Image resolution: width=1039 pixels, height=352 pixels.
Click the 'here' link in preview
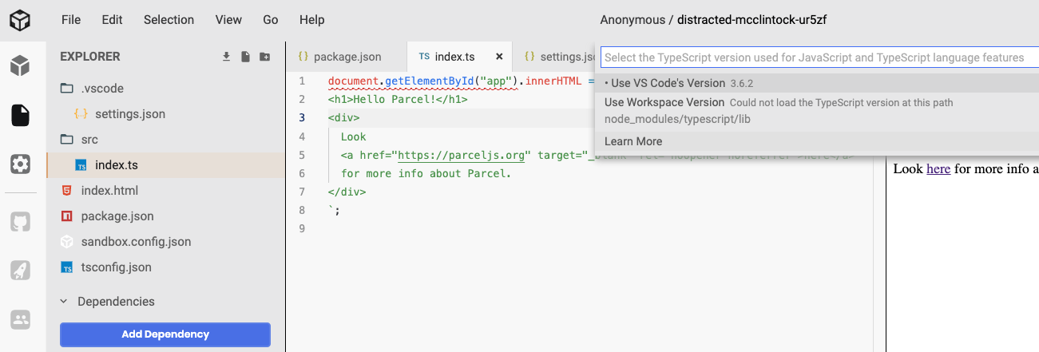[938, 168]
